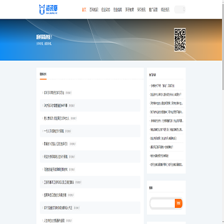Click the orange search button in sidebar

pyautogui.click(x=179, y=203)
